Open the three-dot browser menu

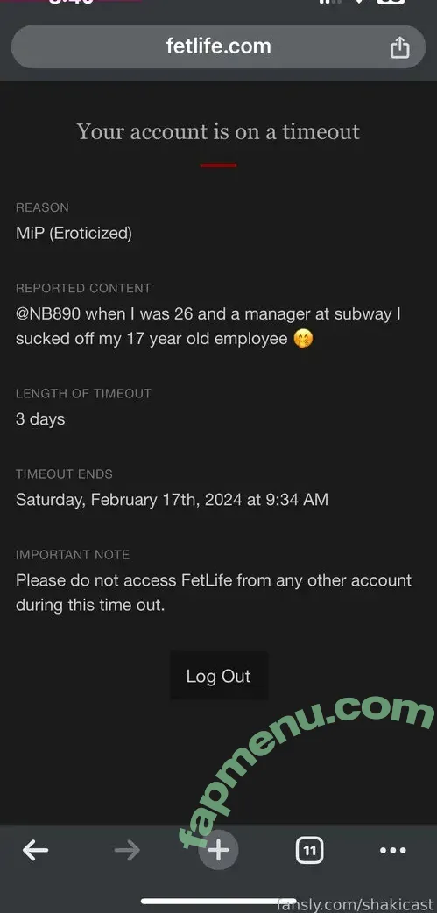[392, 851]
